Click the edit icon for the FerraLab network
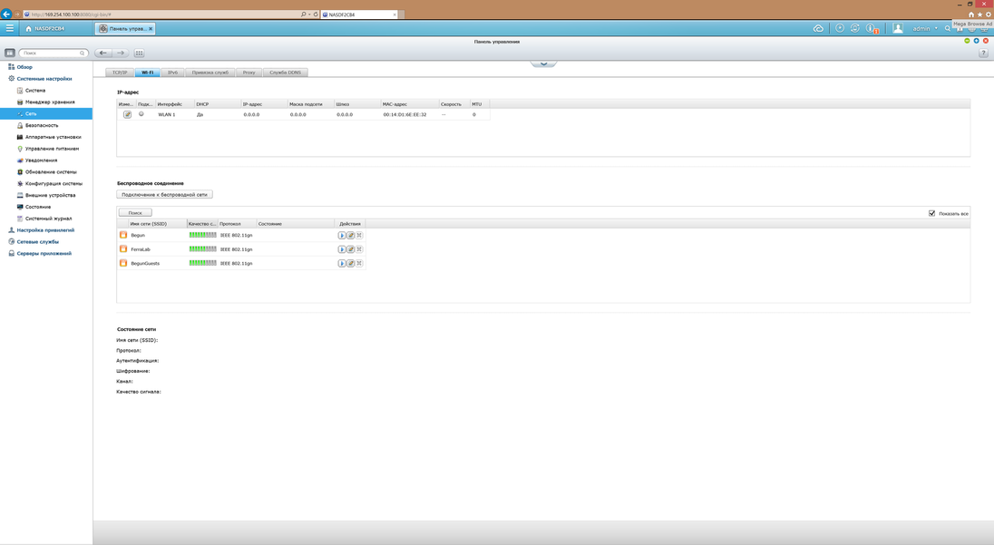Image resolution: width=994 pixels, height=545 pixels. 351,249
